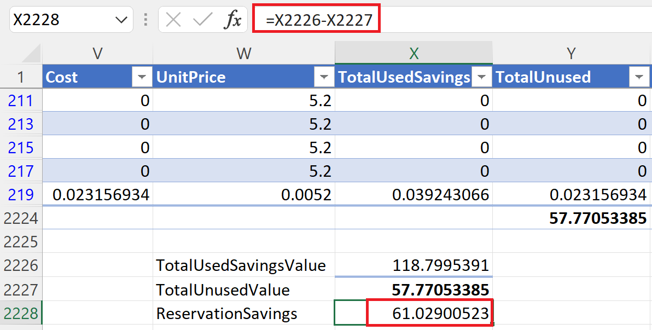Select row 2226 header

pyautogui.click(x=21, y=265)
